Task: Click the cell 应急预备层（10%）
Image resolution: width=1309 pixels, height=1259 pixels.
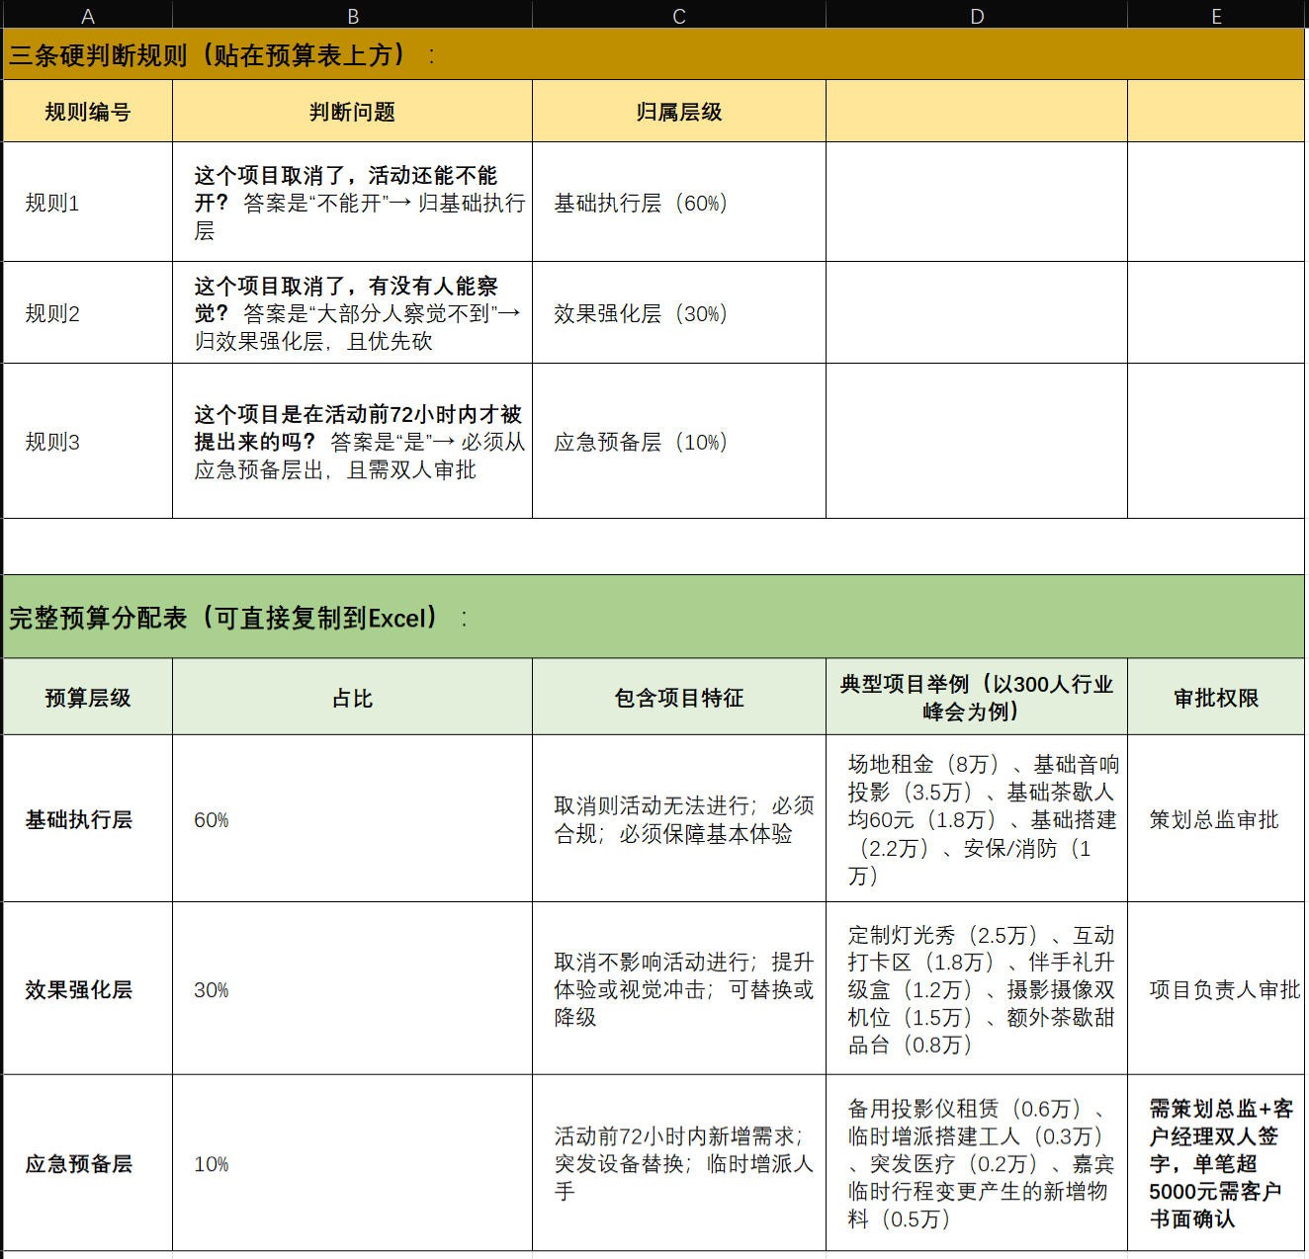Action: coord(679,442)
